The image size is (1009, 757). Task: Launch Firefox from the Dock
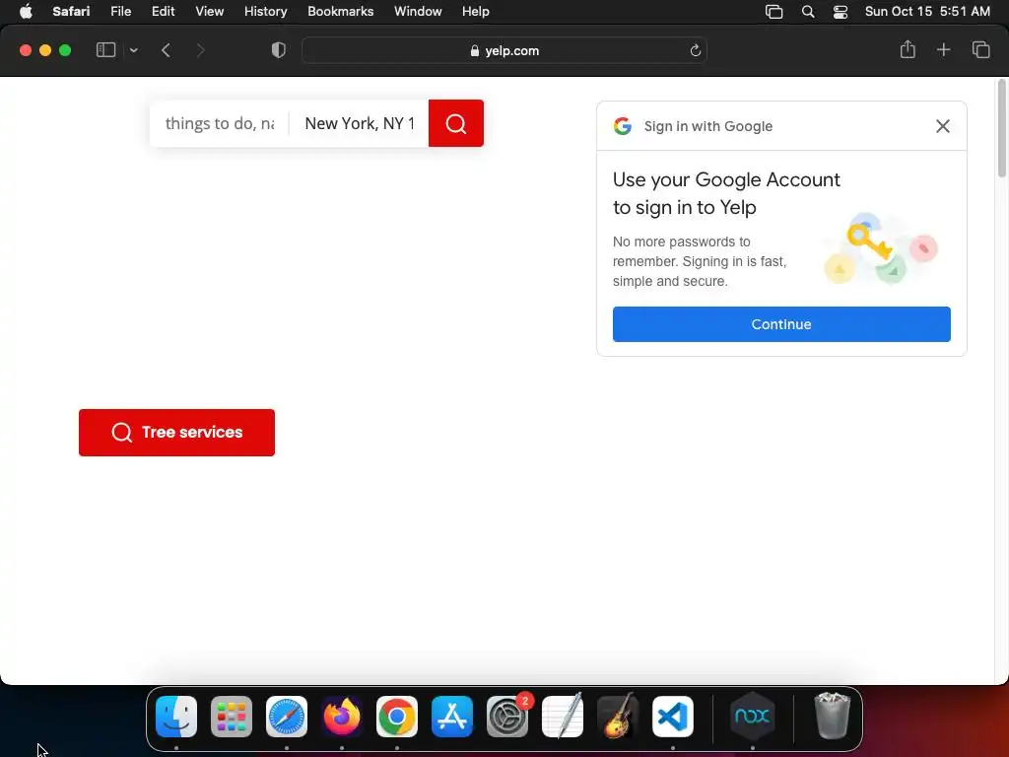click(342, 717)
